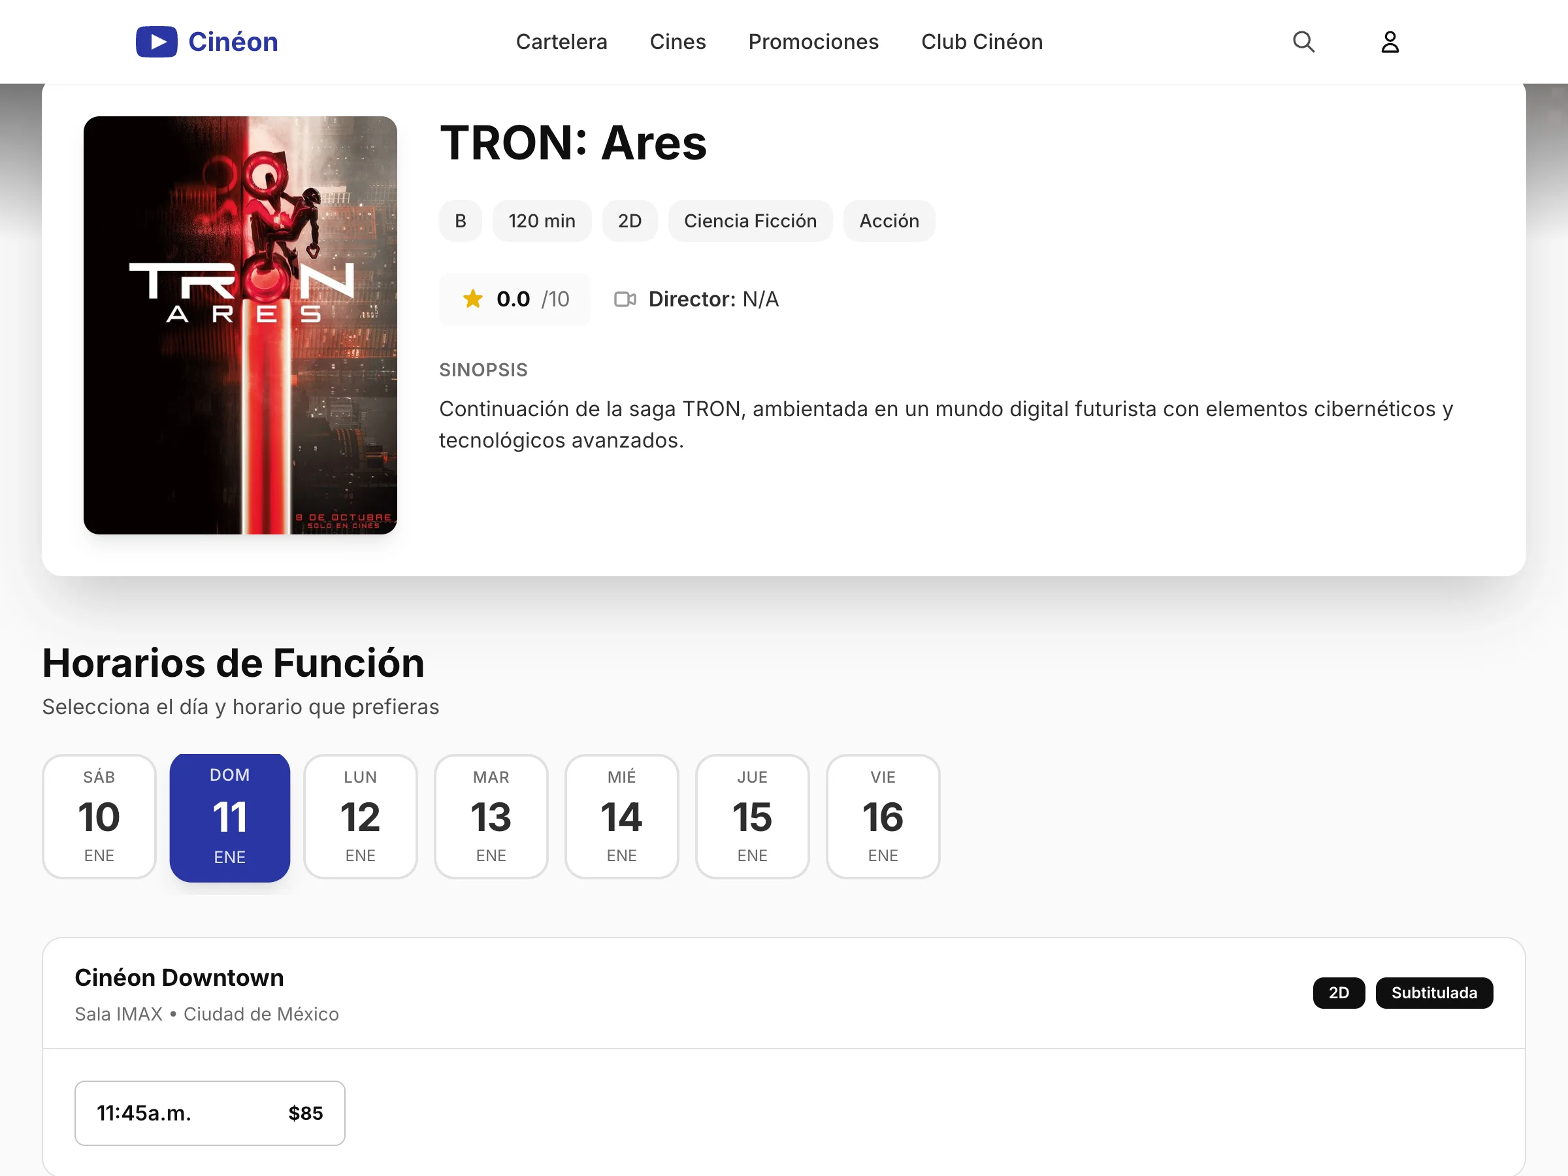Click the user account icon

[1391, 42]
